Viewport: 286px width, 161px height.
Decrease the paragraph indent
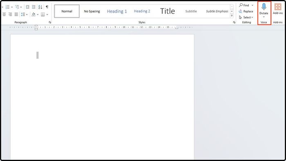click(27, 7)
